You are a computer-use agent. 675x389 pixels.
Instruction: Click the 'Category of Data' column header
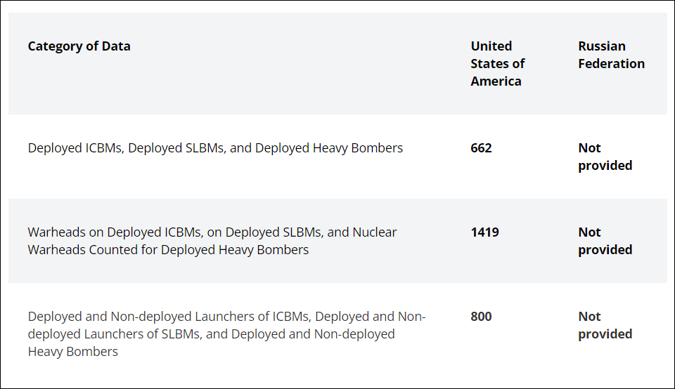79,46
